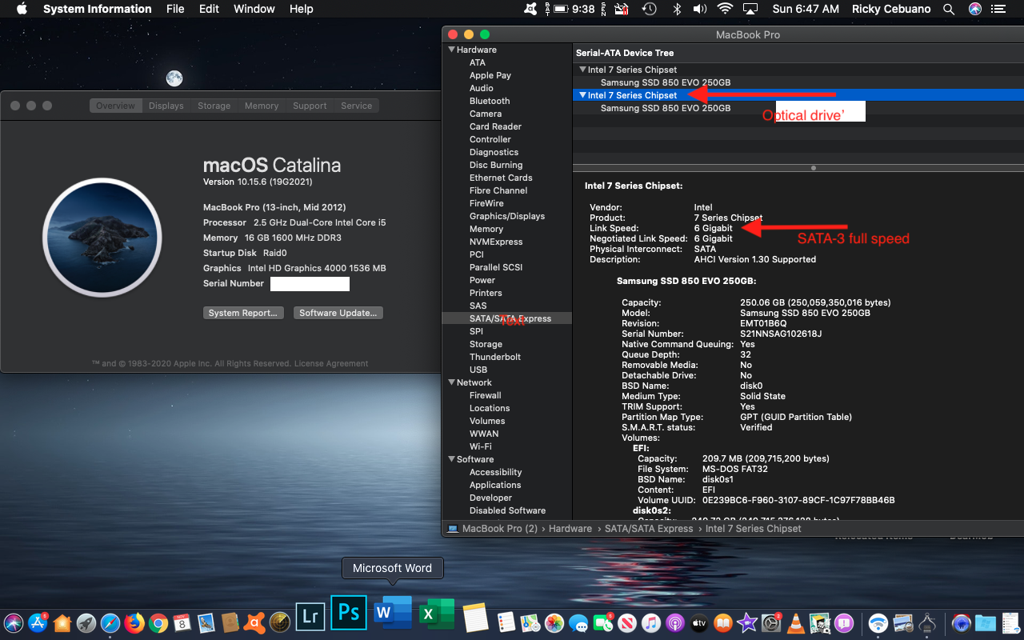
Task: Click the Apple logo menu
Action: click(x=22, y=9)
